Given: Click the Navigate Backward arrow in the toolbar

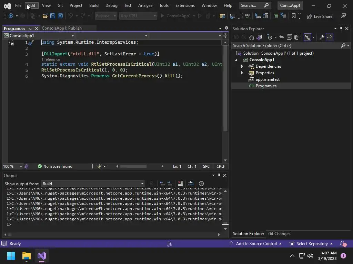Looking at the screenshot, I should pyautogui.click(x=11, y=16).
